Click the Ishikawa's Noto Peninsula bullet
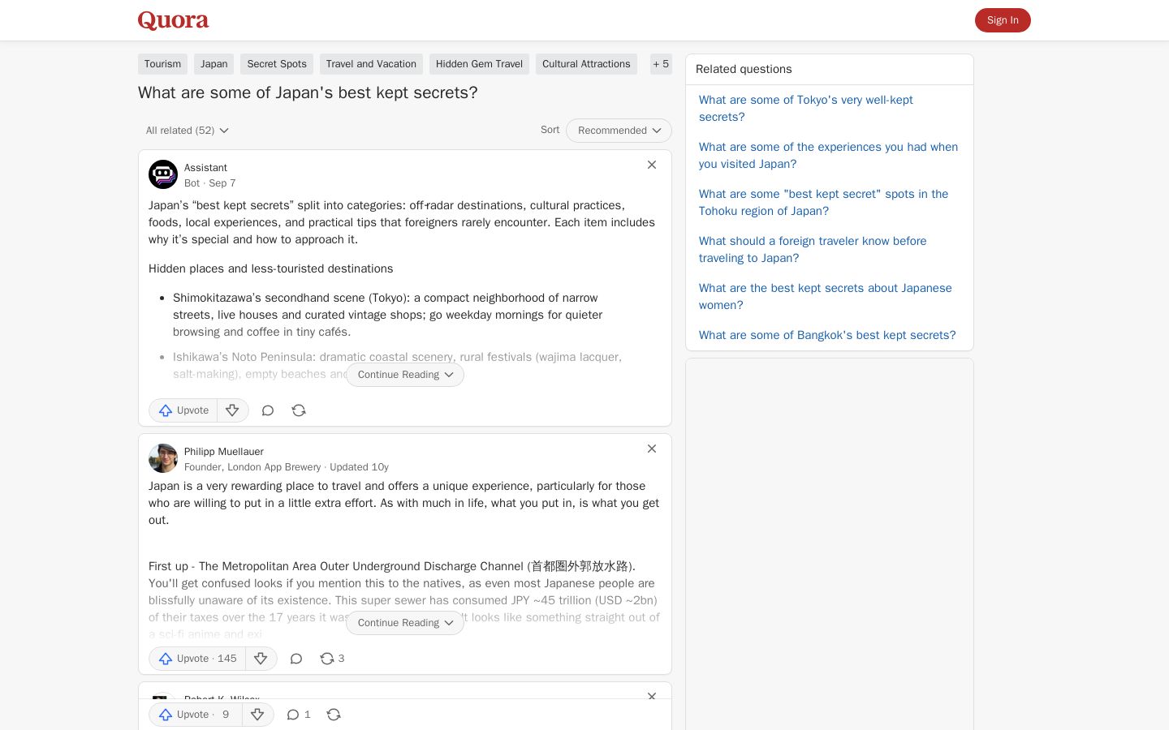This screenshot has height=730, width=1169. coord(398,365)
